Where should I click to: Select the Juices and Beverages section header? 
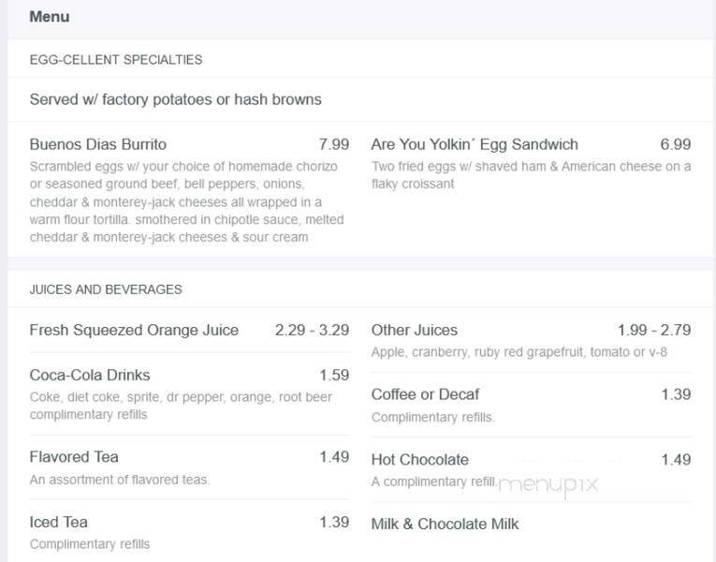pyautogui.click(x=106, y=289)
